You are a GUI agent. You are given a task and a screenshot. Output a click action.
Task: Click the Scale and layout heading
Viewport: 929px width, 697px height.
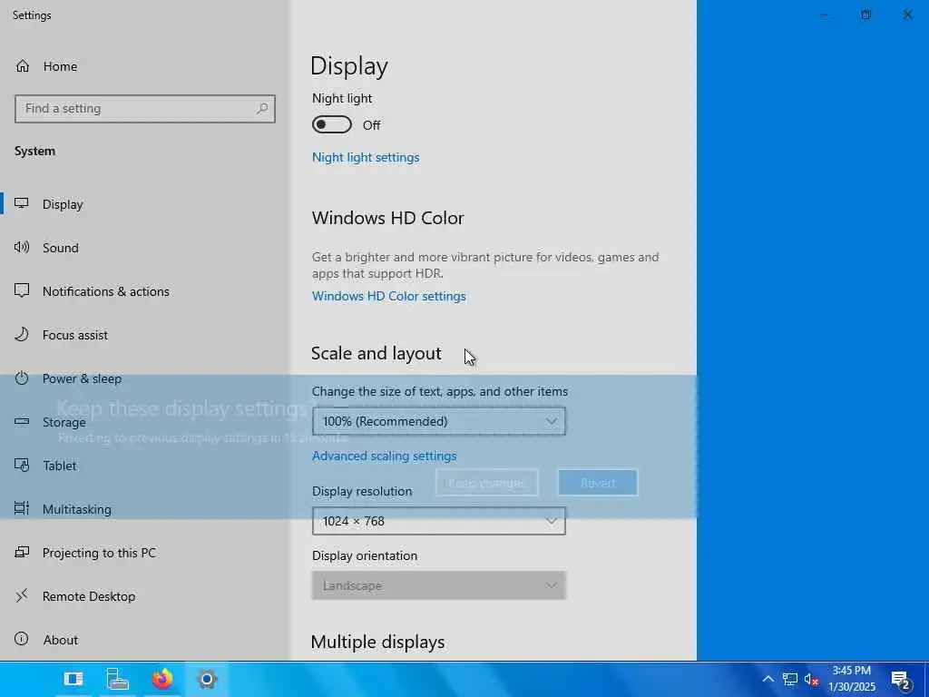click(x=376, y=353)
